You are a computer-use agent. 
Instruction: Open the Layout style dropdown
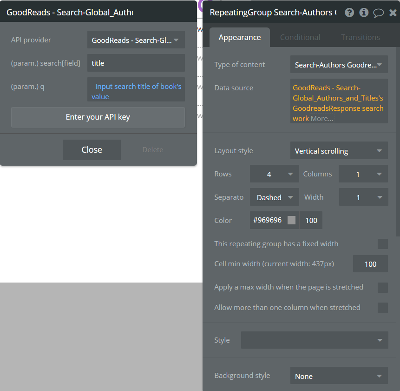click(339, 151)
